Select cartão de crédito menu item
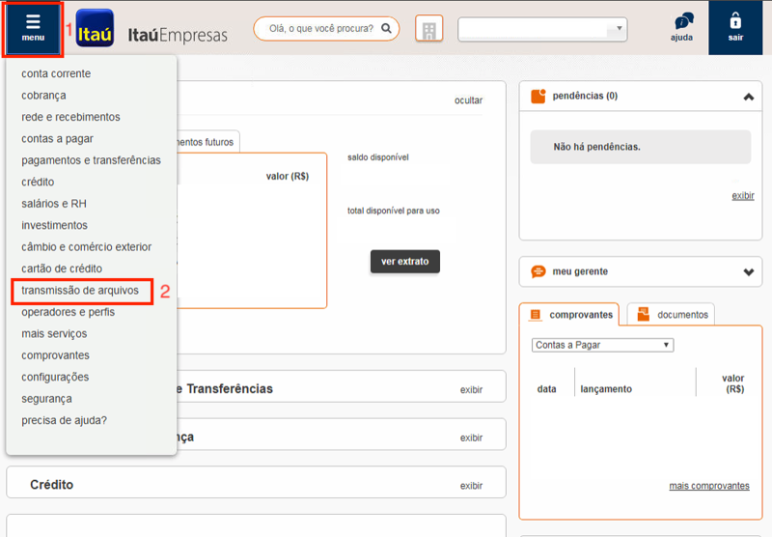 click(62, 268)
